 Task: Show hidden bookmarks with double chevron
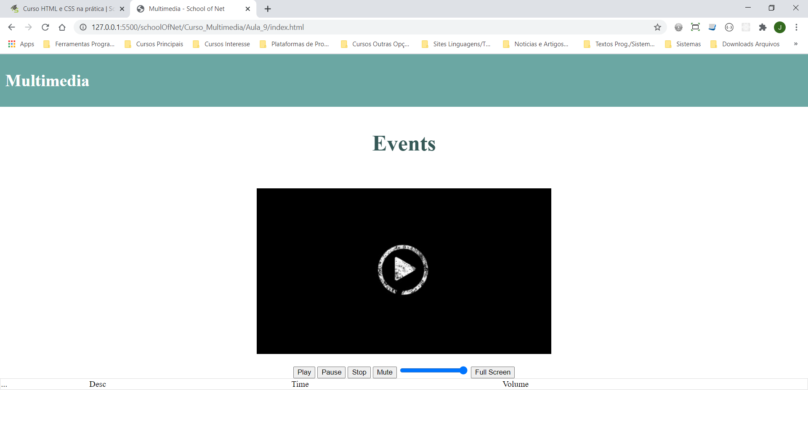coord(795,44)
